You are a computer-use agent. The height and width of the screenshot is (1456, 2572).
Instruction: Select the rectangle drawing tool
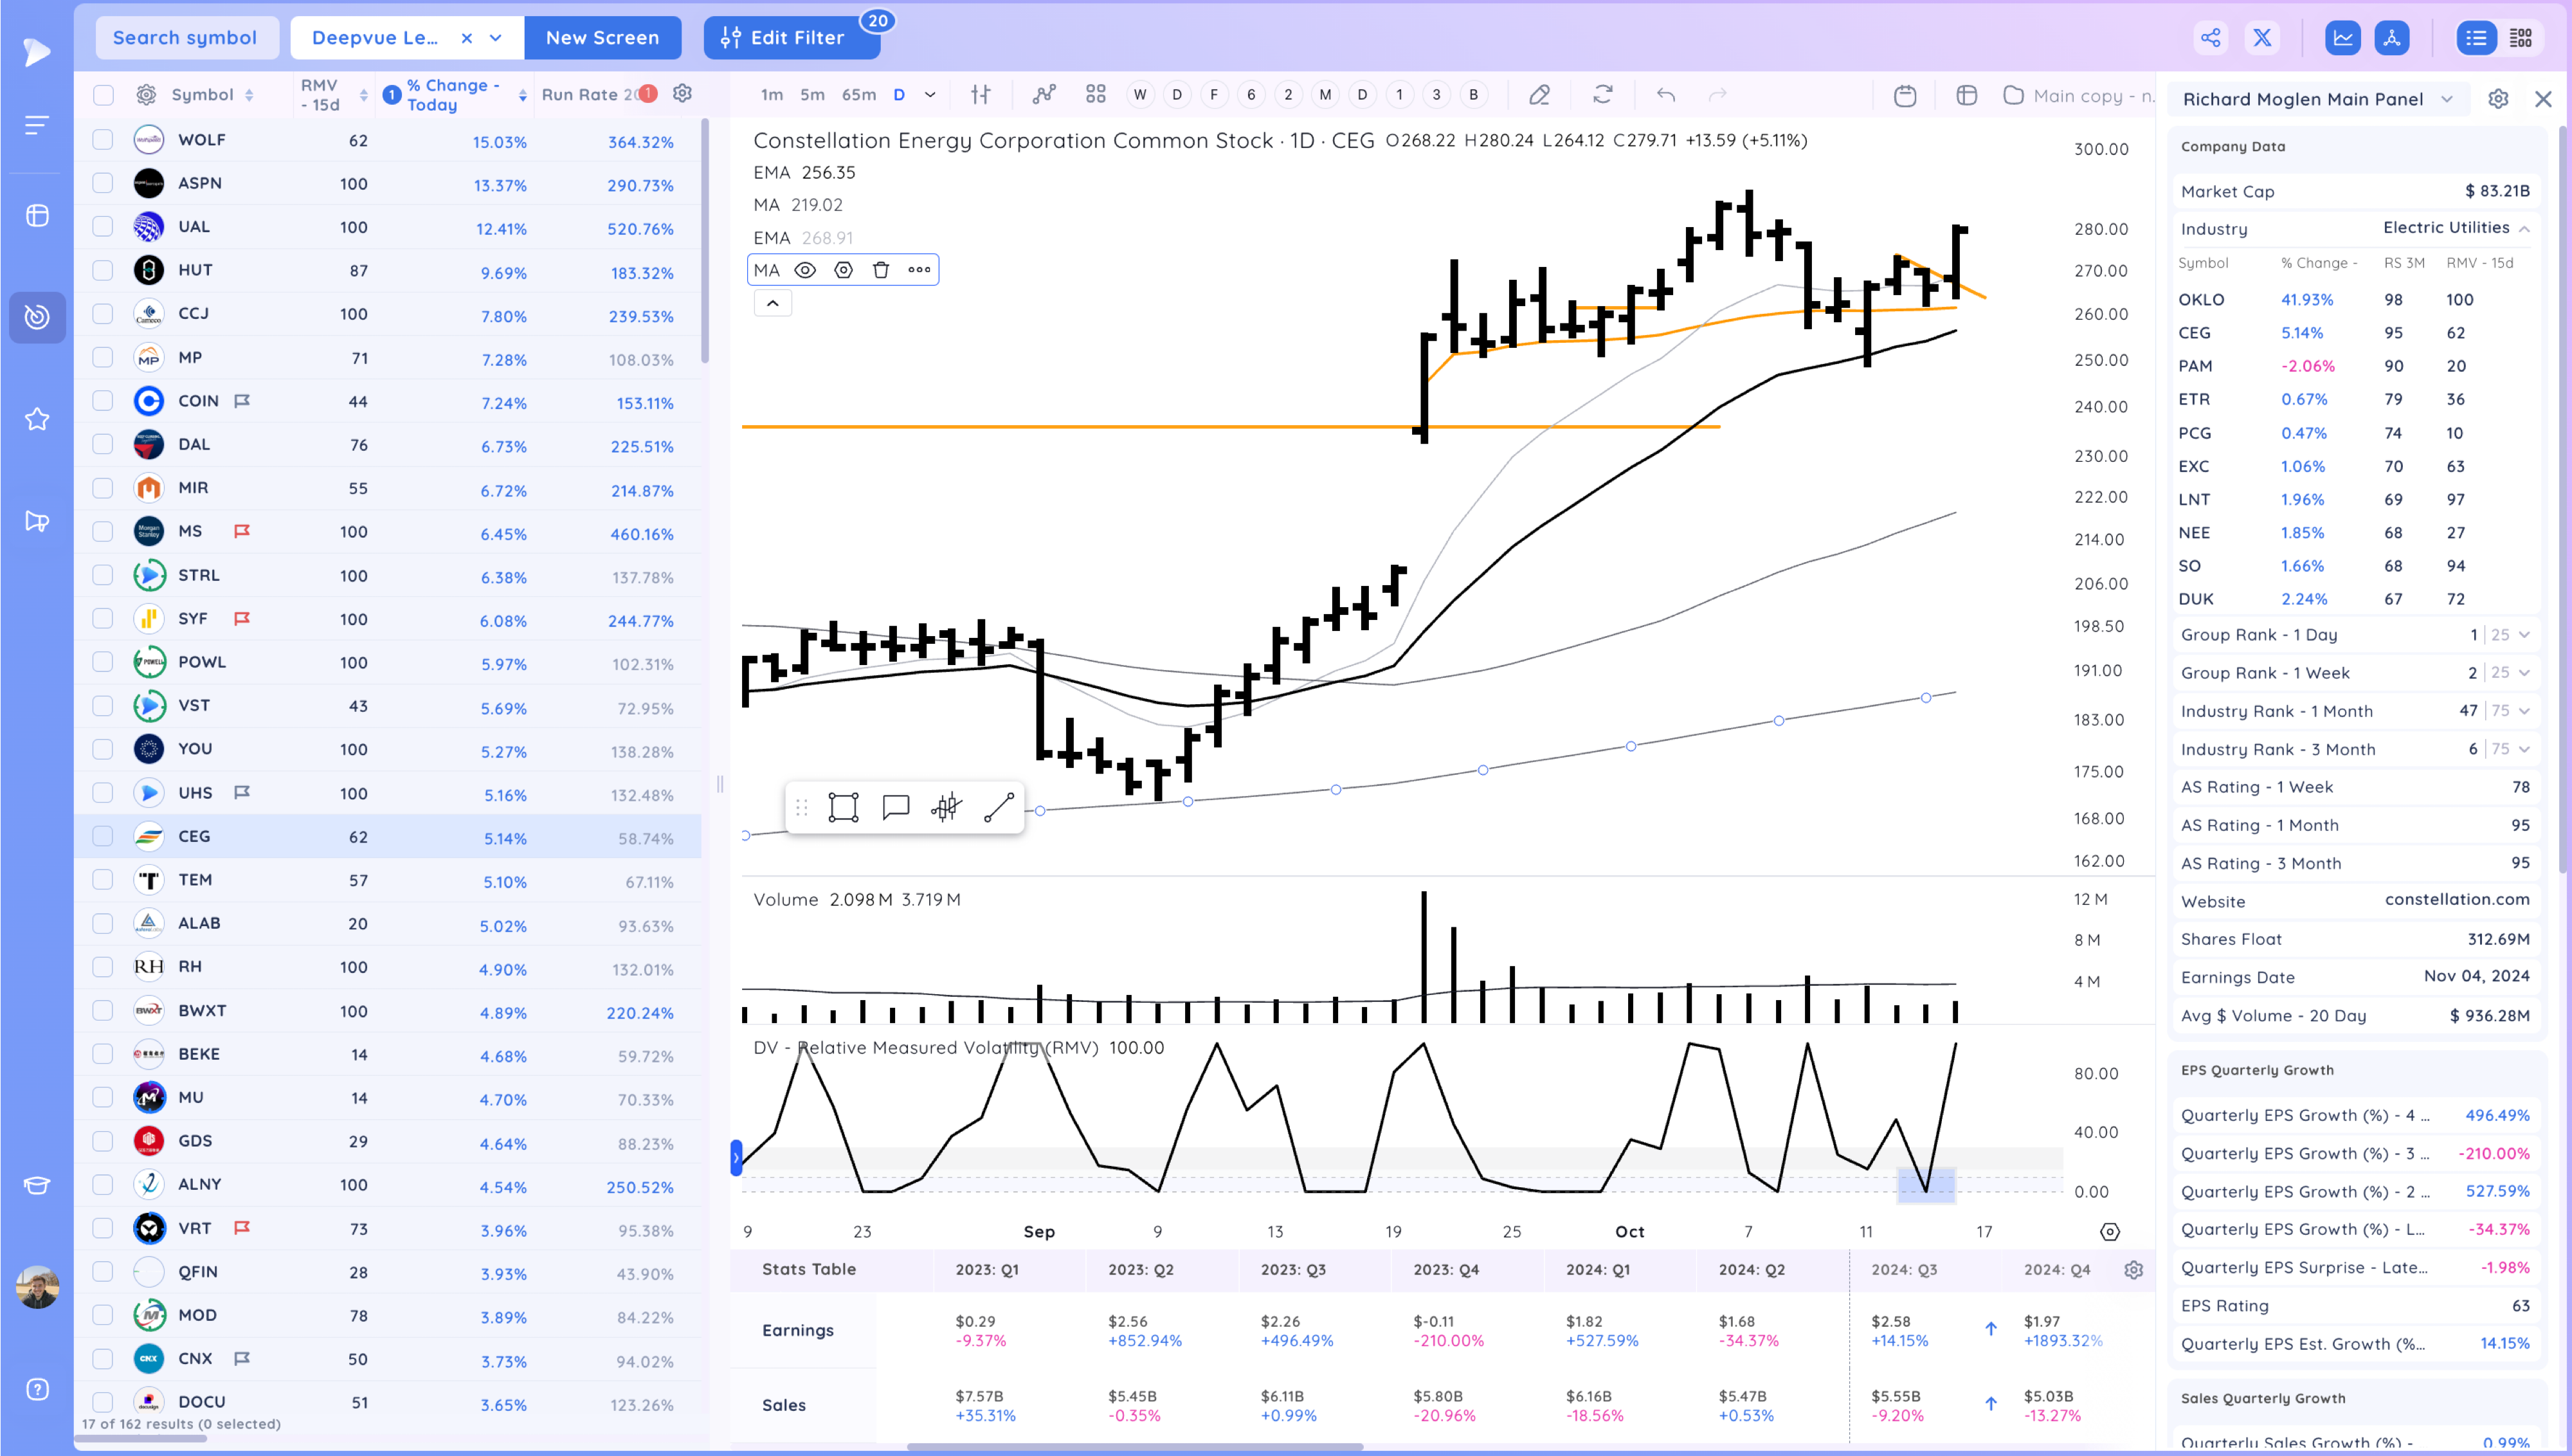tap(843, 807)
